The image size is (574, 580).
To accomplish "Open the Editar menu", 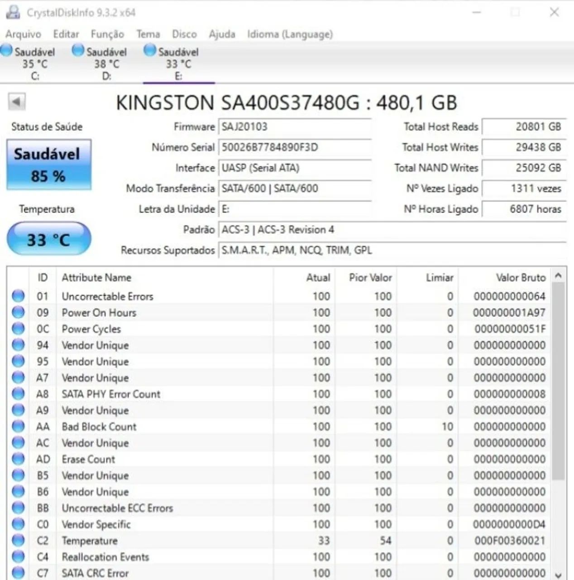I will 66,34.
